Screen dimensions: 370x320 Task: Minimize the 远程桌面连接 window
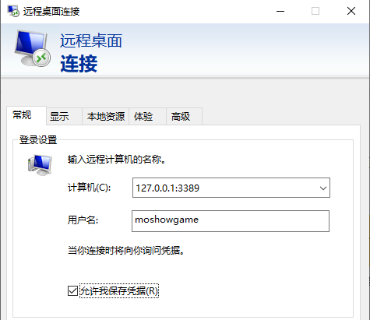(x=280, y=11)
